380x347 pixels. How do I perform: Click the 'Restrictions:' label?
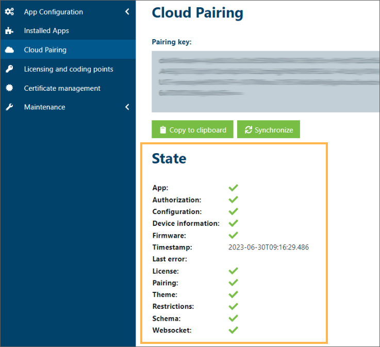tap(173, 306)
